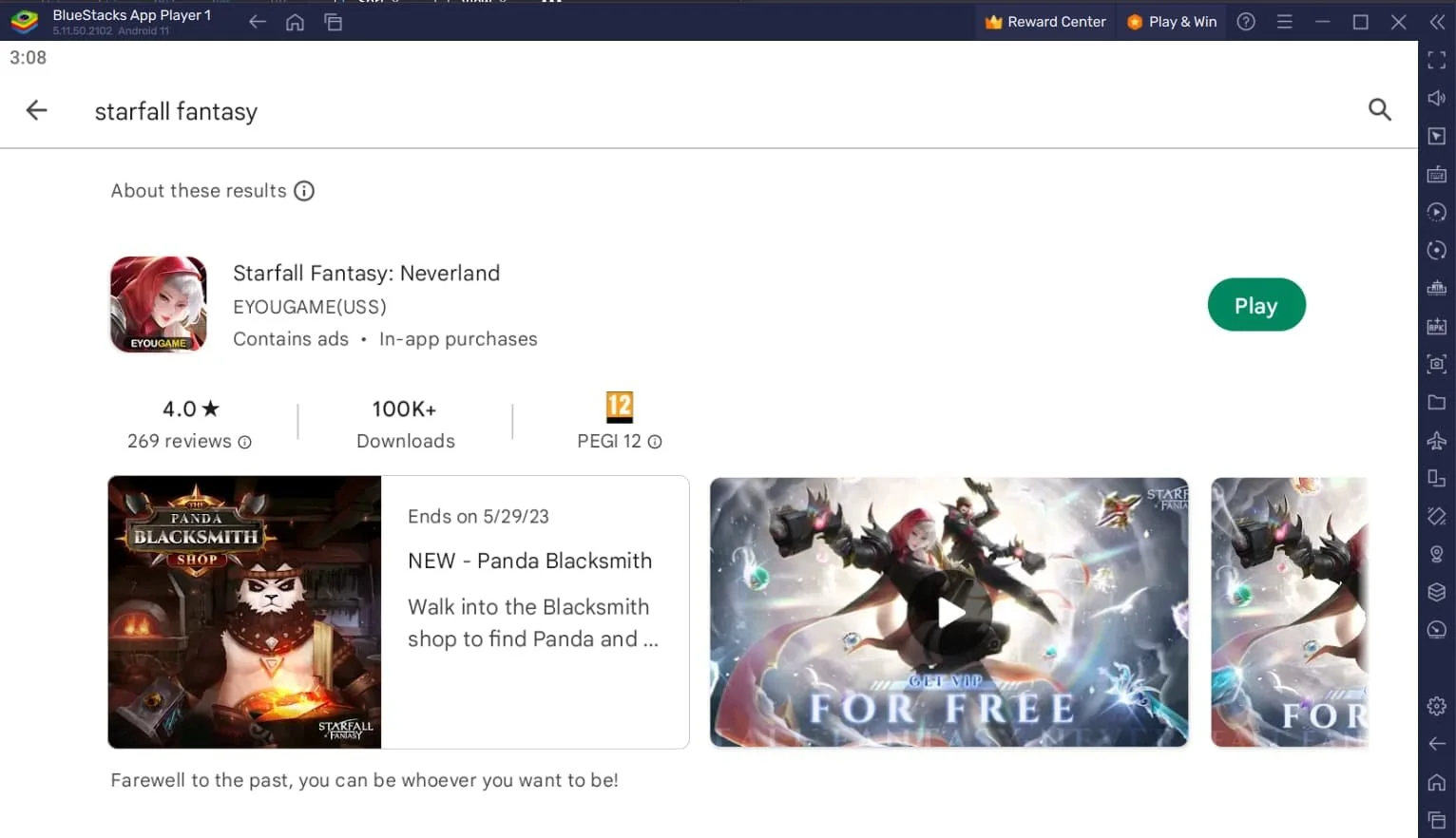Open the Reward Center
The width and height of the screenshot is (1456, 838).
pyautogui.click(x=1045, y=22)
